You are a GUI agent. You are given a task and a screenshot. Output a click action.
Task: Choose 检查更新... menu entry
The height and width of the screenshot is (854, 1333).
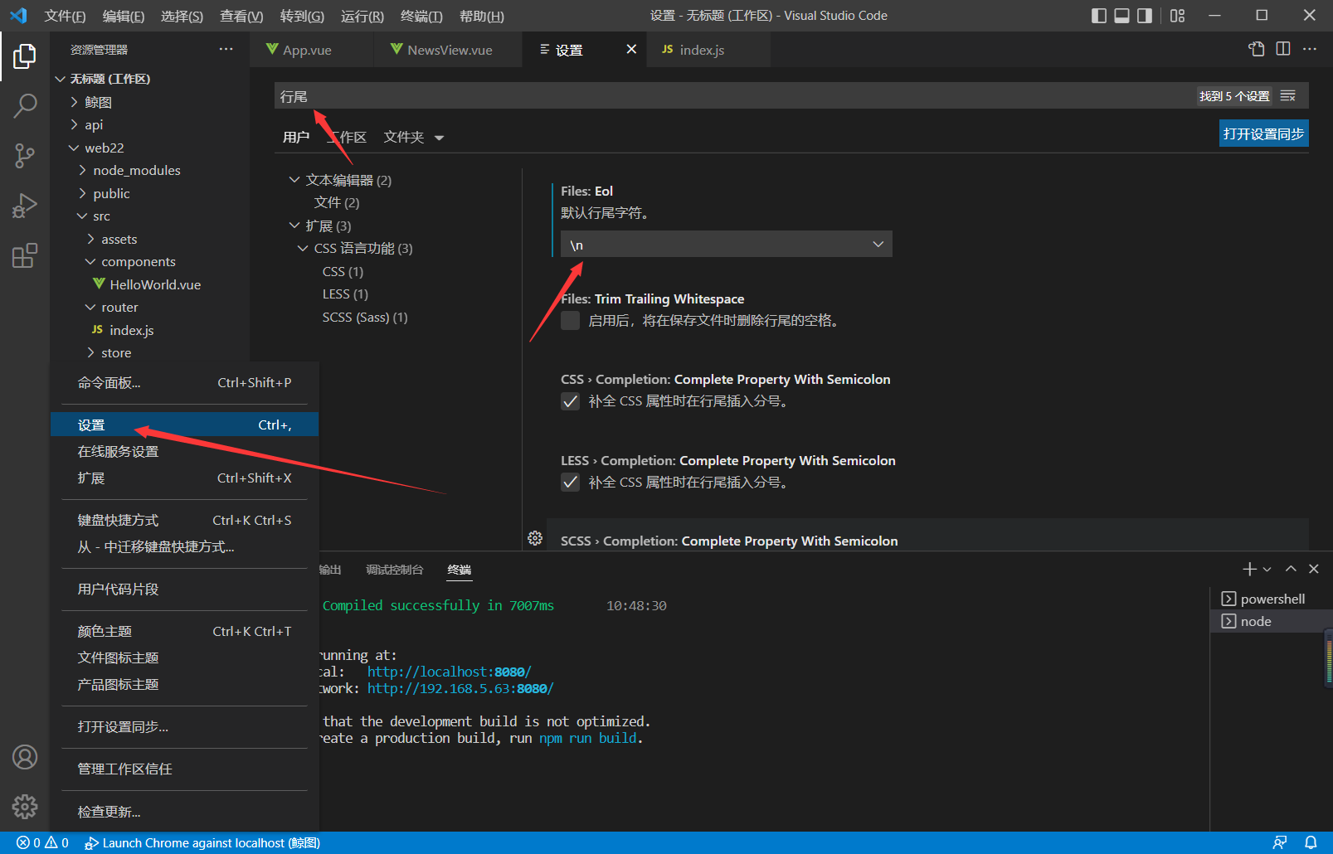[x=185, y=812]
